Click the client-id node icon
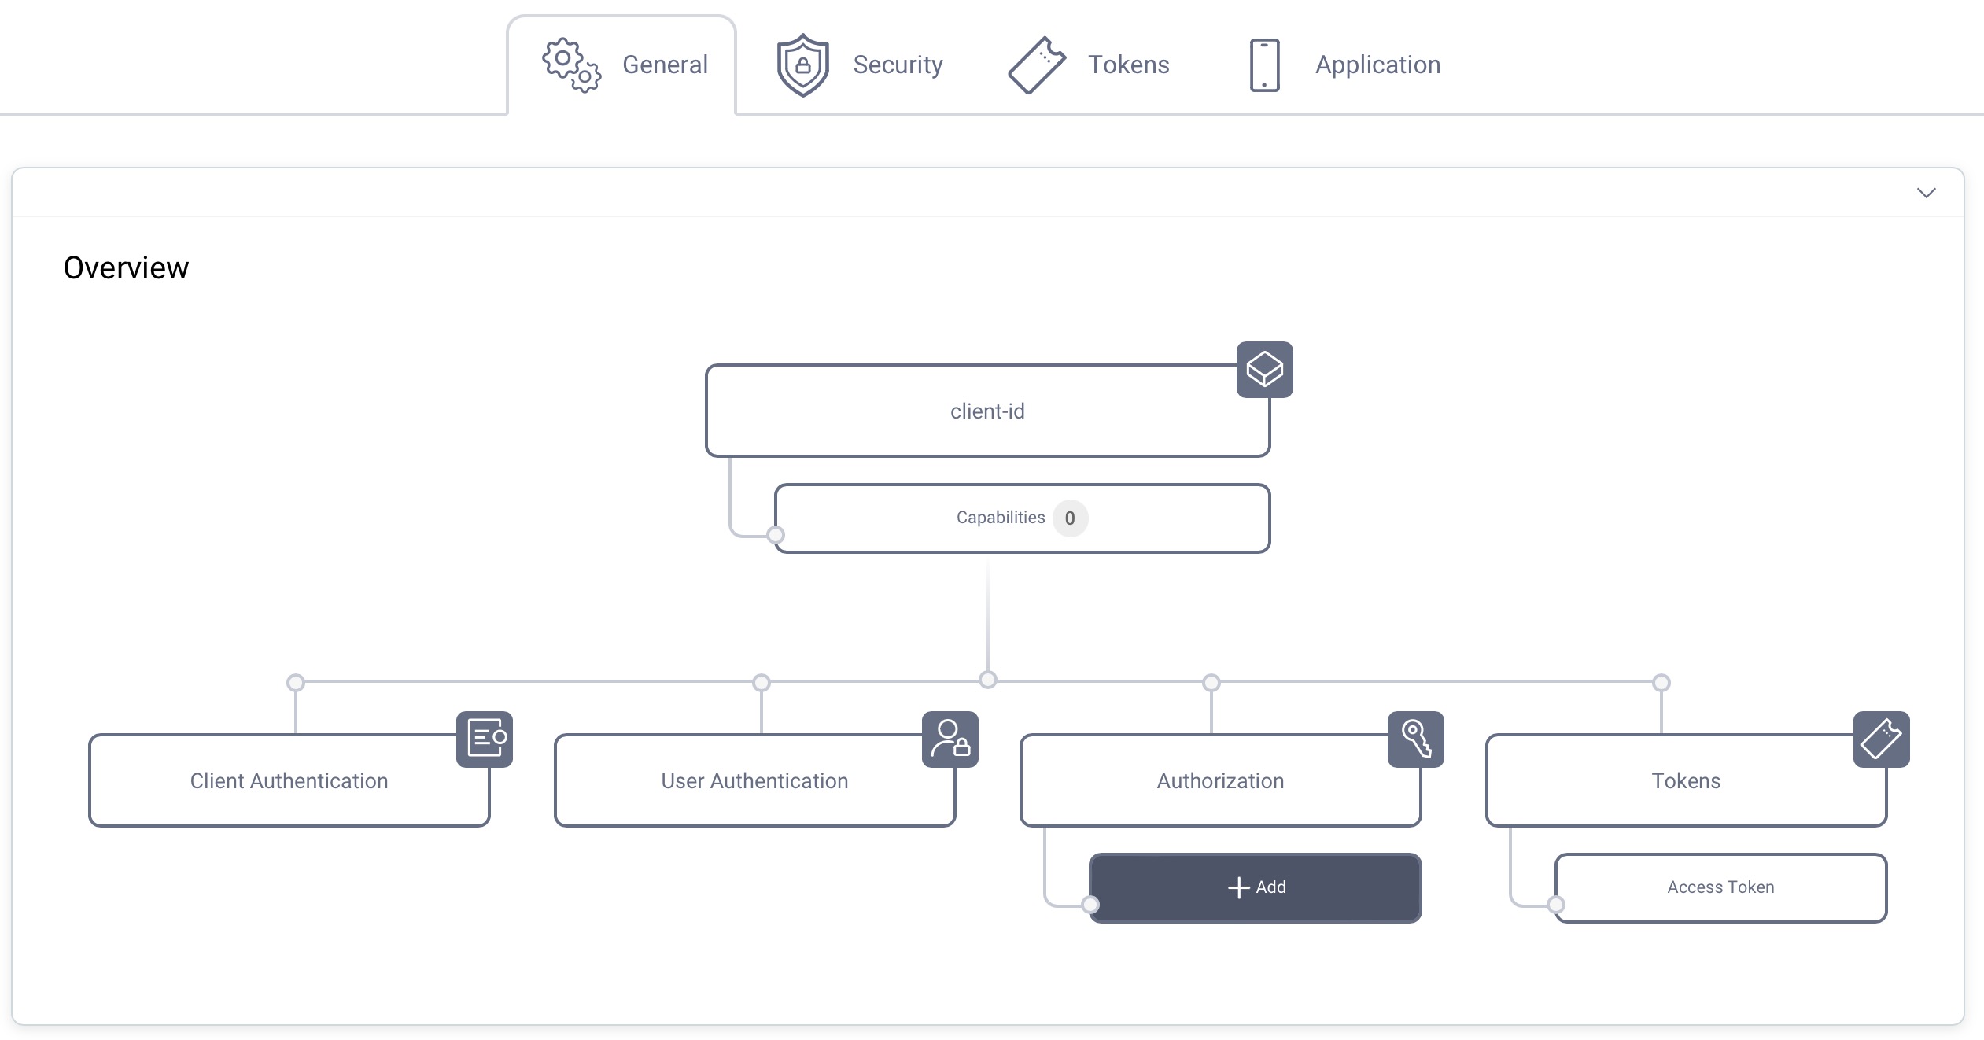 (1263, 370)
